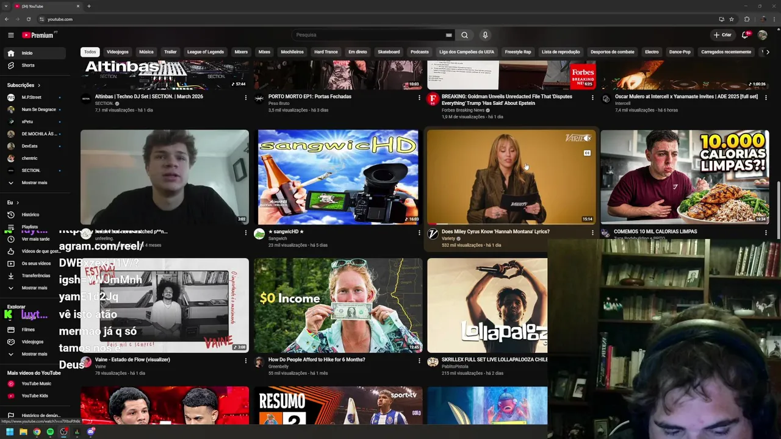Bookmark this page with the star icon
Viewport: 781px width, 439px height.
(x=731, y=19)
